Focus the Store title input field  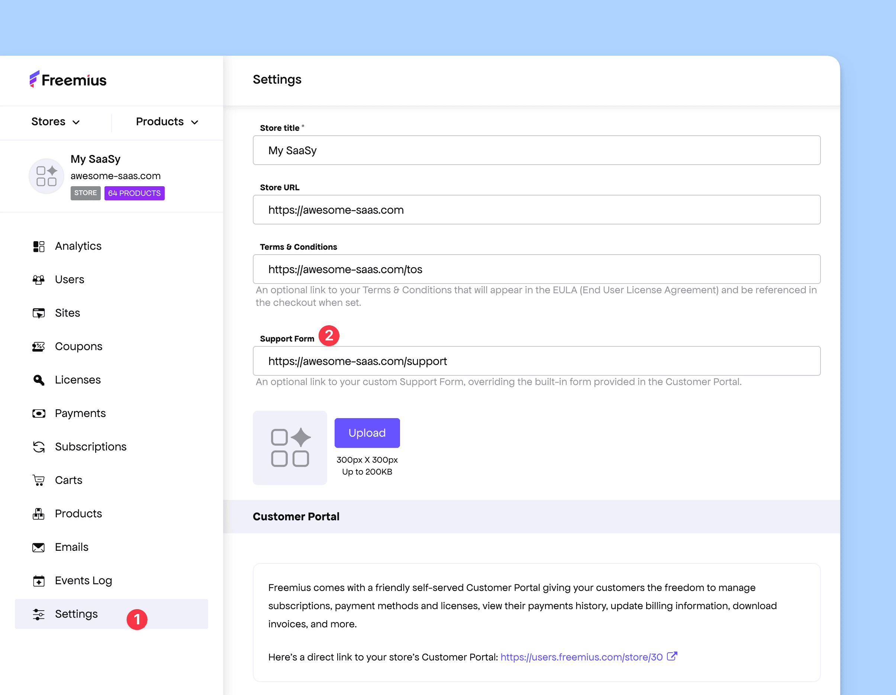[536, 151]
